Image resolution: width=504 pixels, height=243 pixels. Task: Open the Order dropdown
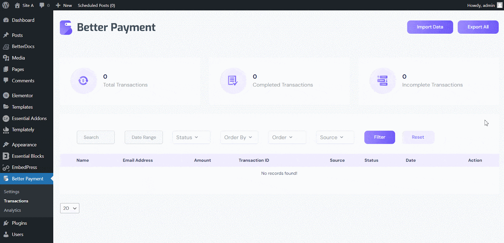(x=287, y=137)
